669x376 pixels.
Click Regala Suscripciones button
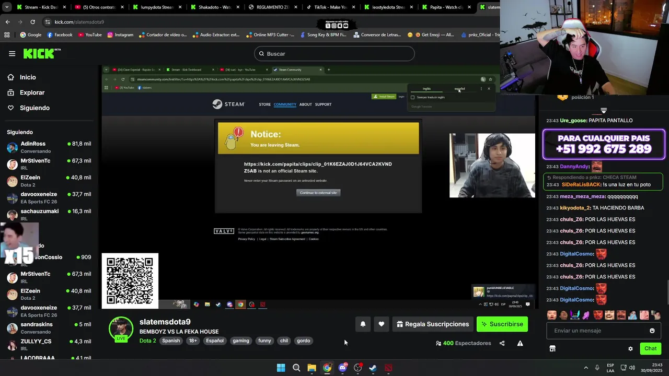click(x=432, y=324)
